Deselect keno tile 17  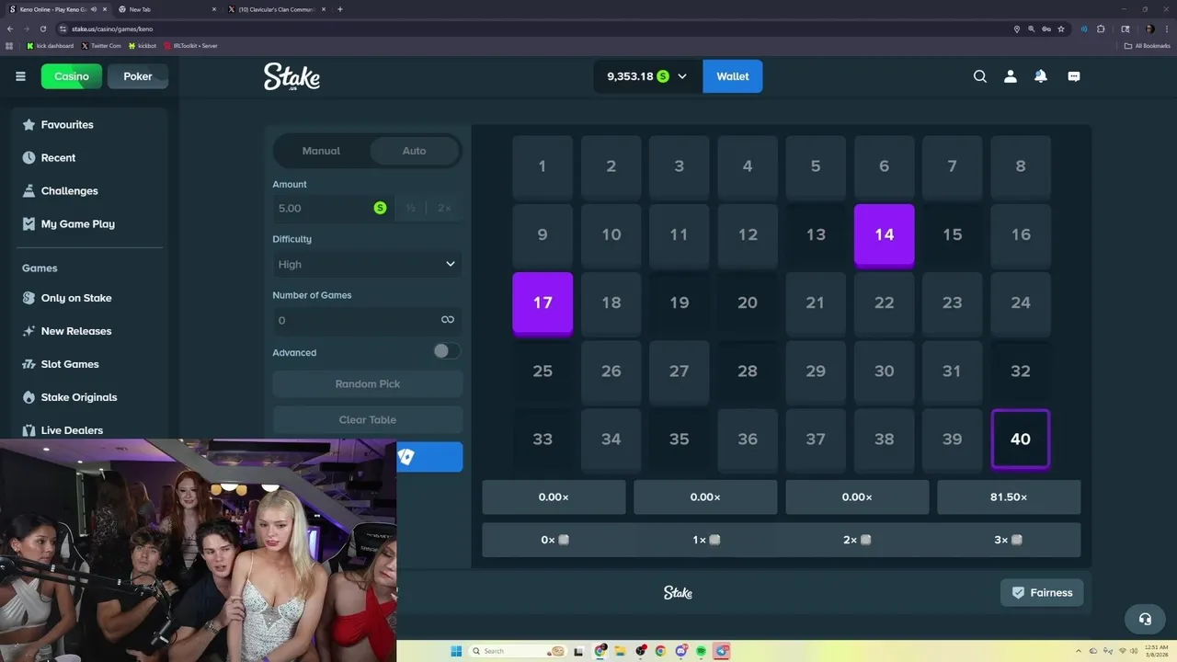pos(543,302)
